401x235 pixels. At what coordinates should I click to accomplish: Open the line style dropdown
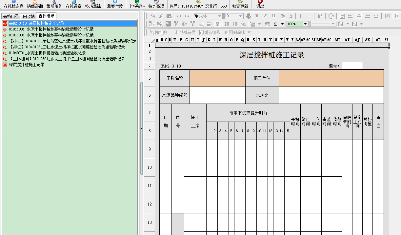[x=334, y=24]
